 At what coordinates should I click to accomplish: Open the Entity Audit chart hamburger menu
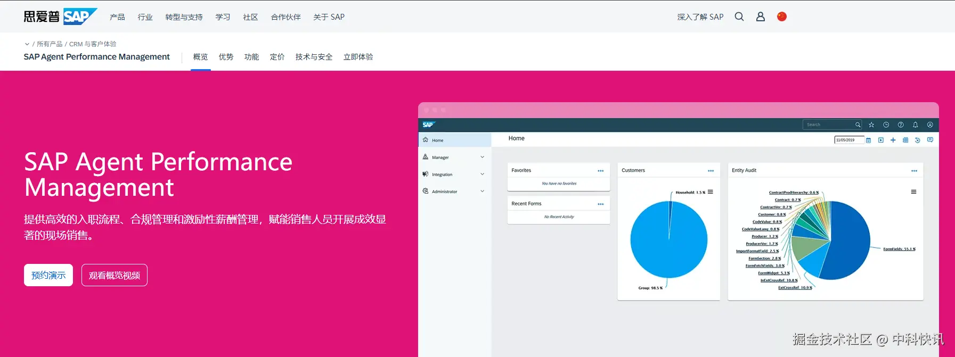coord(914,192)
